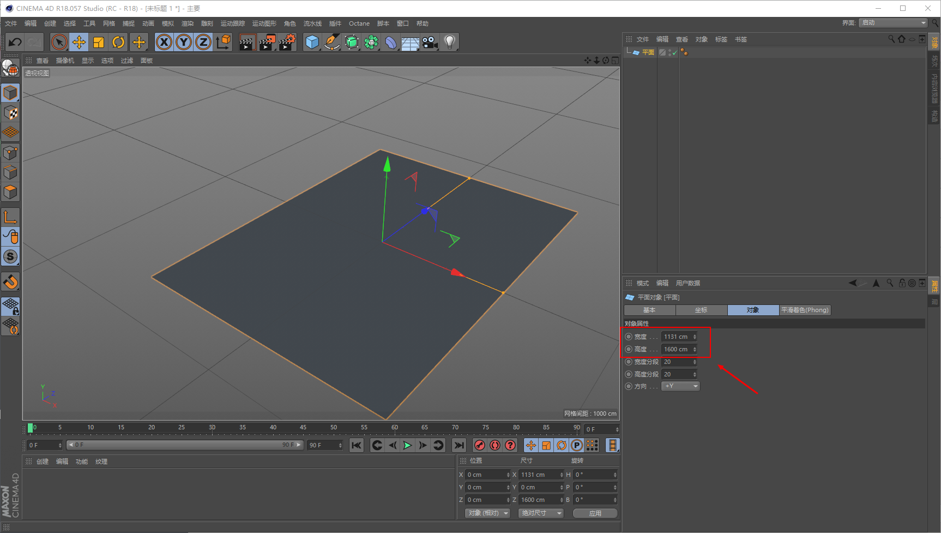
Task: Enable the Axis tool in left sidebar
Action: pos(10,217)
